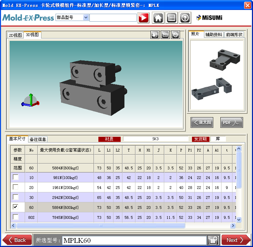Check the box for row No 10
The height and width of the screenshot is (247, 253).
tap(15, 177)
